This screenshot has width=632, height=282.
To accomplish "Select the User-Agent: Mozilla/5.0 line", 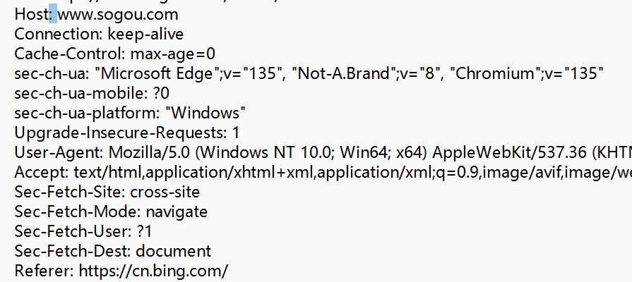I will point(323,152).
